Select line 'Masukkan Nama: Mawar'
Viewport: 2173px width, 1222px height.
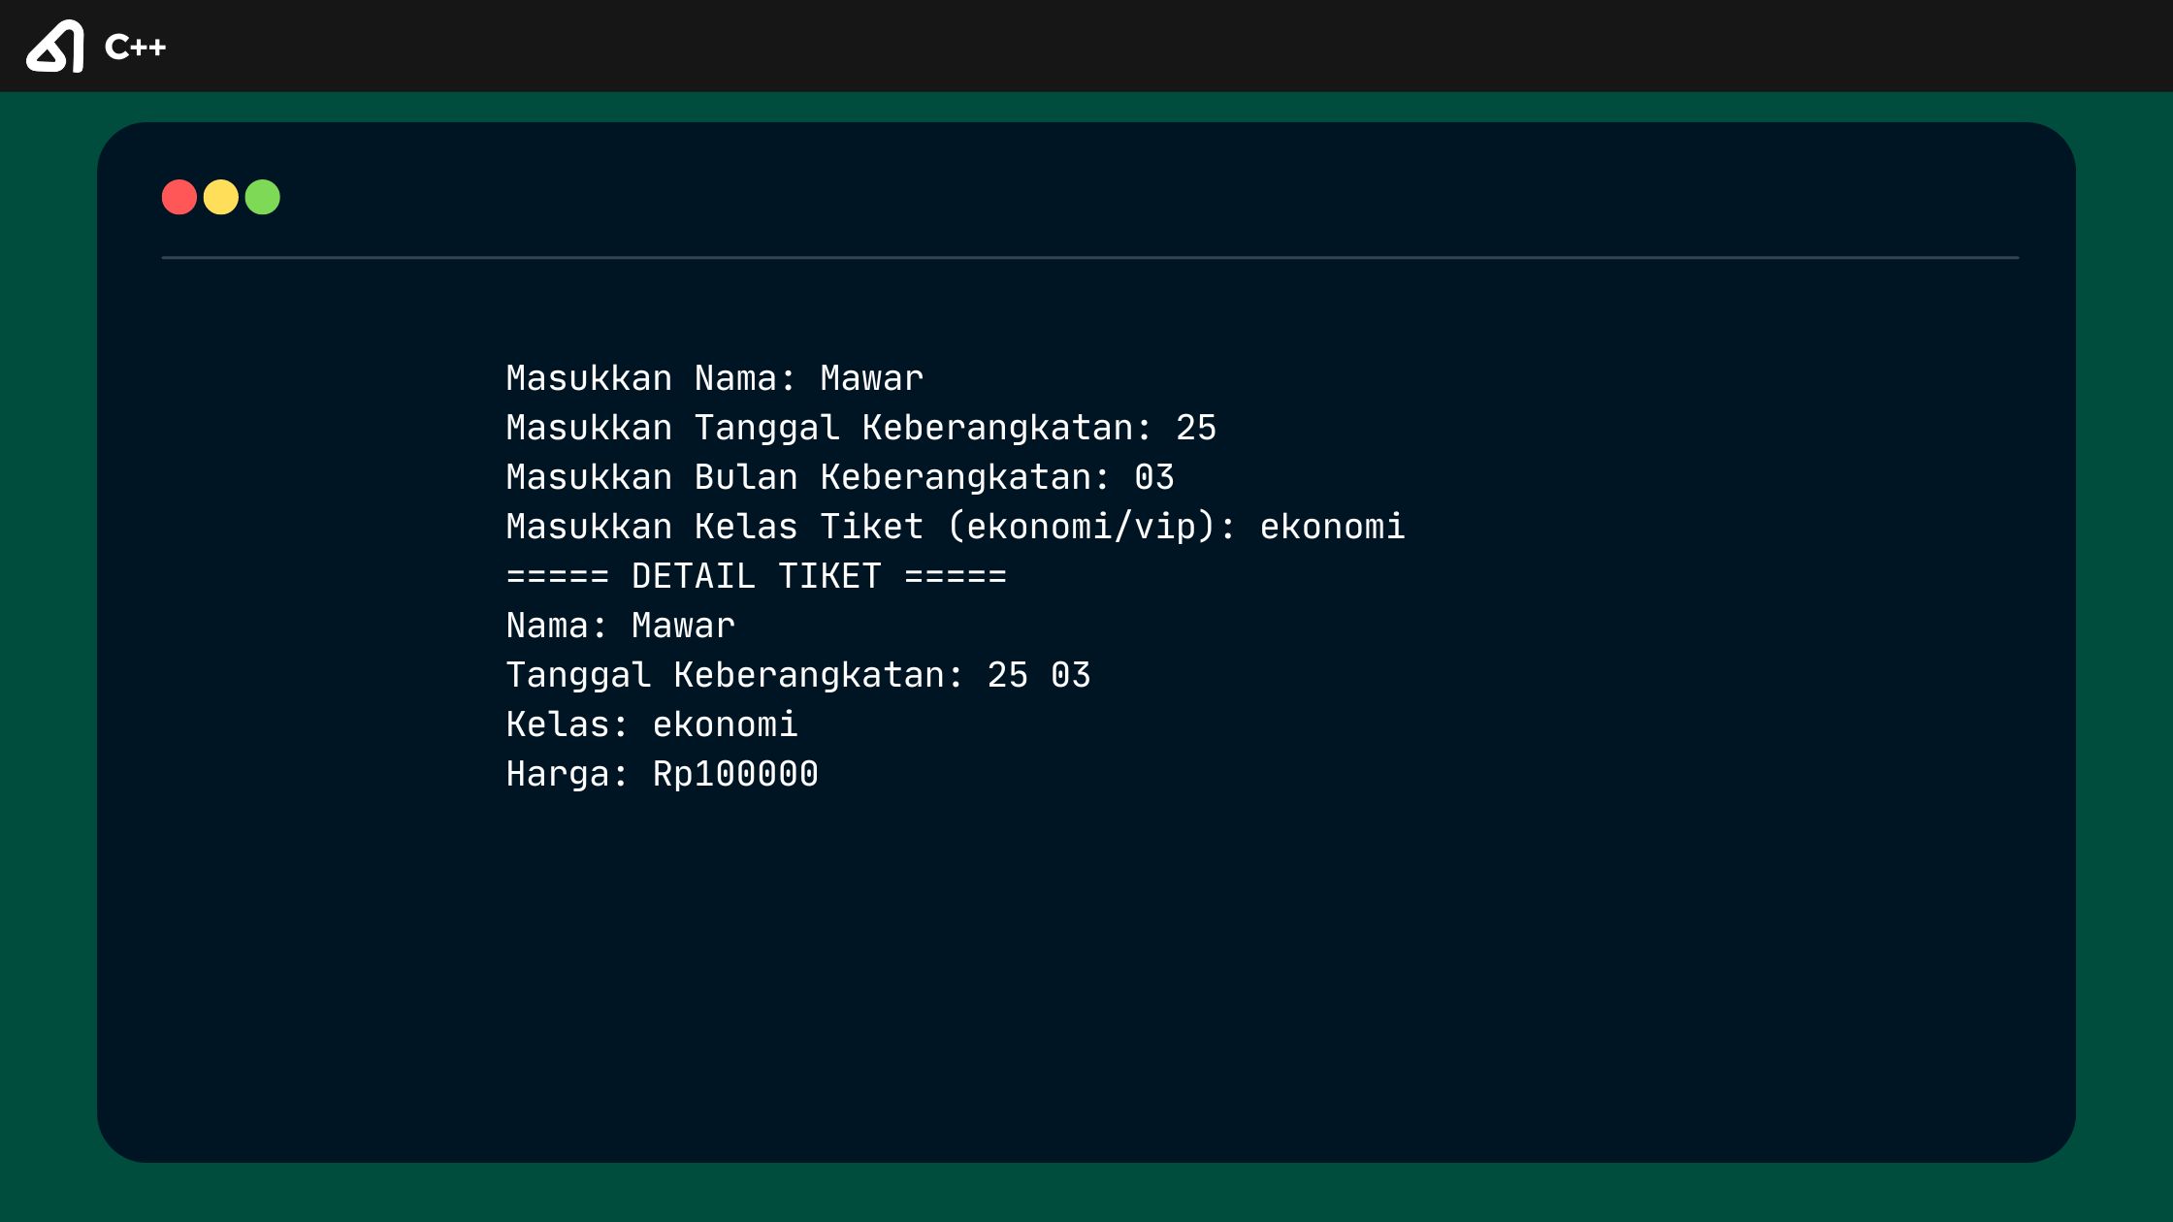(x=715, y=378)
